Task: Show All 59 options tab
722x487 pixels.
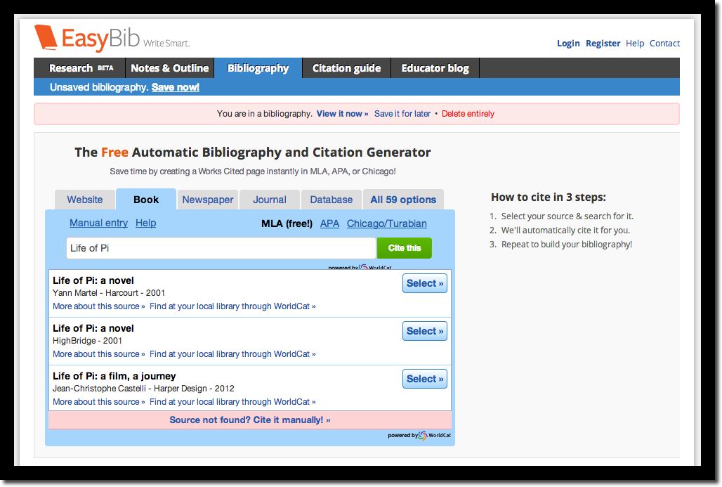Action: 403,200
